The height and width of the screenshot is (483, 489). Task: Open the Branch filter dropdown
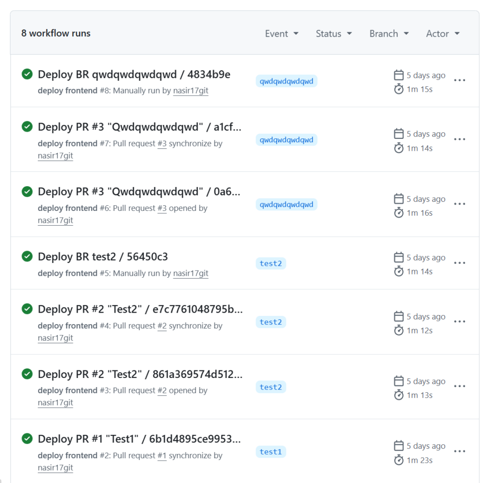point(389,34)
